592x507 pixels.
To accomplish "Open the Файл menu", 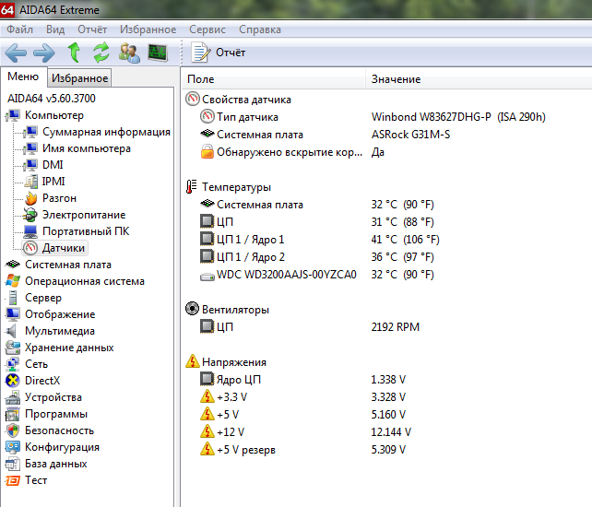I will pyautogui.click(x=19, y=29).
